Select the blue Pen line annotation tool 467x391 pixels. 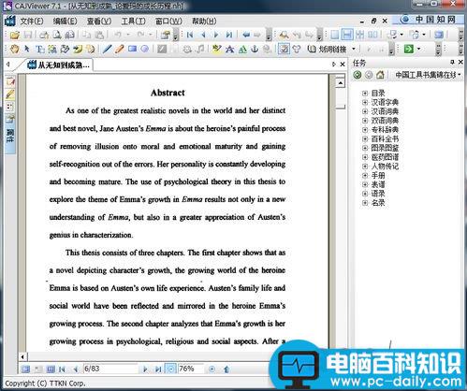tap(107, 49)
